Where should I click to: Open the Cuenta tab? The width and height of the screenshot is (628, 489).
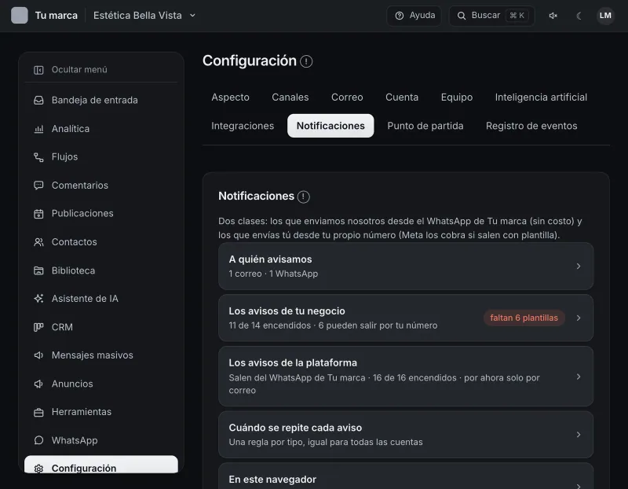click(402, 97)
